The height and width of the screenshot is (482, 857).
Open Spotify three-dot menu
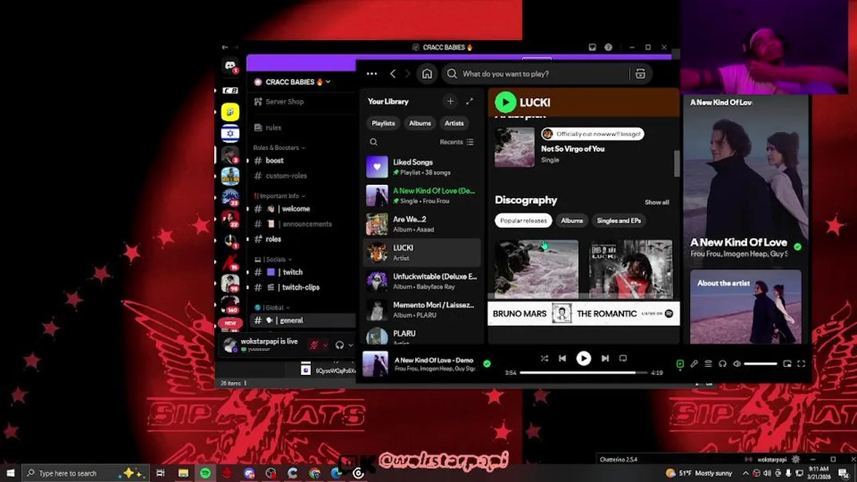point(372,74)
